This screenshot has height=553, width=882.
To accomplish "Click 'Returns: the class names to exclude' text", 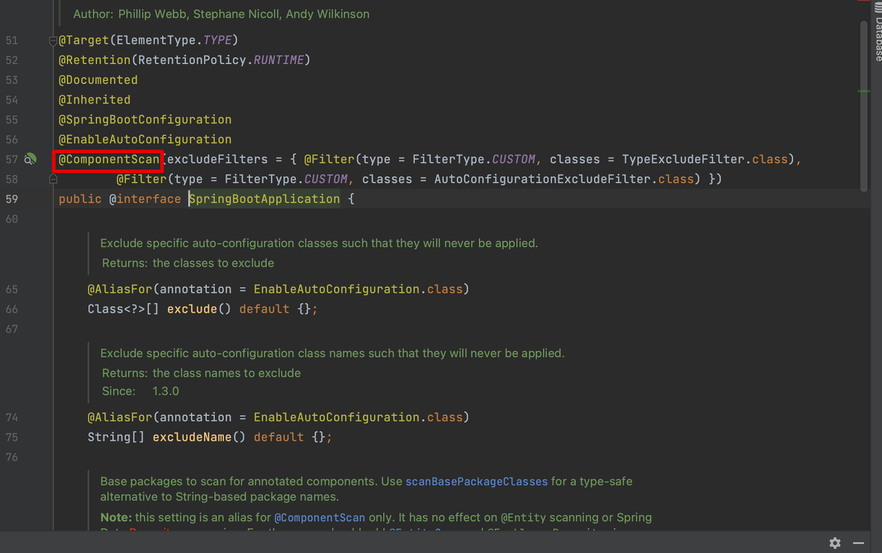I will [201, 373].
